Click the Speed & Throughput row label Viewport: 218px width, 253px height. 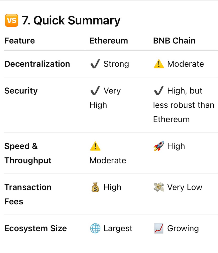28,153
